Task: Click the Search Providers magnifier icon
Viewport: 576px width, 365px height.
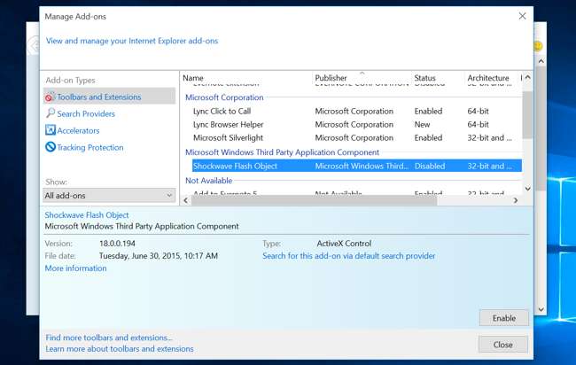Action: pyautogui.click(x=51, y=113)
